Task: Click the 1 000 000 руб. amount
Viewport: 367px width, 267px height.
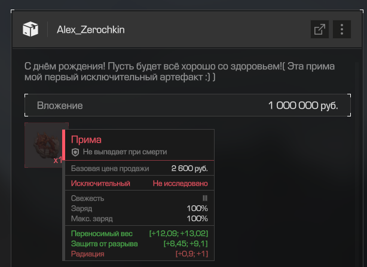Action: [303, 106]
